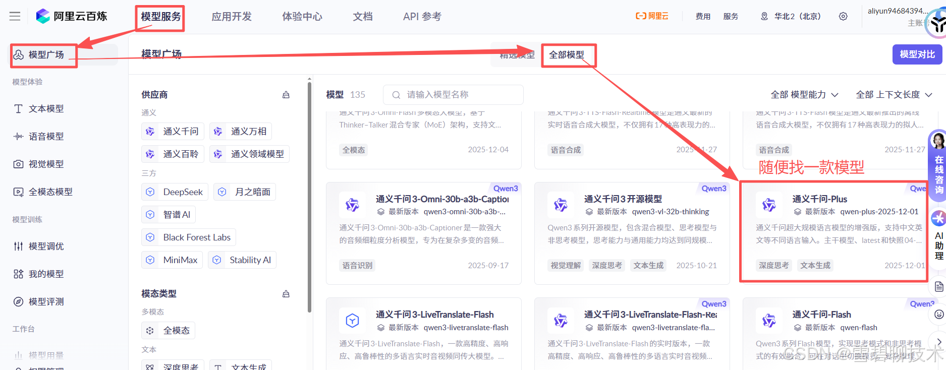The width and height of the screenshot is (946, 370).
Task: Open the 体验中心 tab
Action: point(302,17)
